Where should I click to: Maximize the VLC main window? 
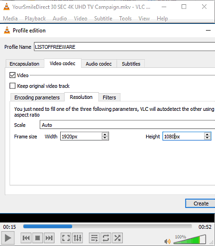(184, 7)
